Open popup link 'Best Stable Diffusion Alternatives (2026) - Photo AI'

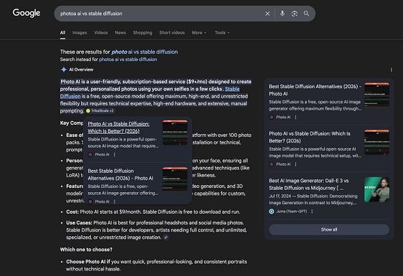click(120, 175)
